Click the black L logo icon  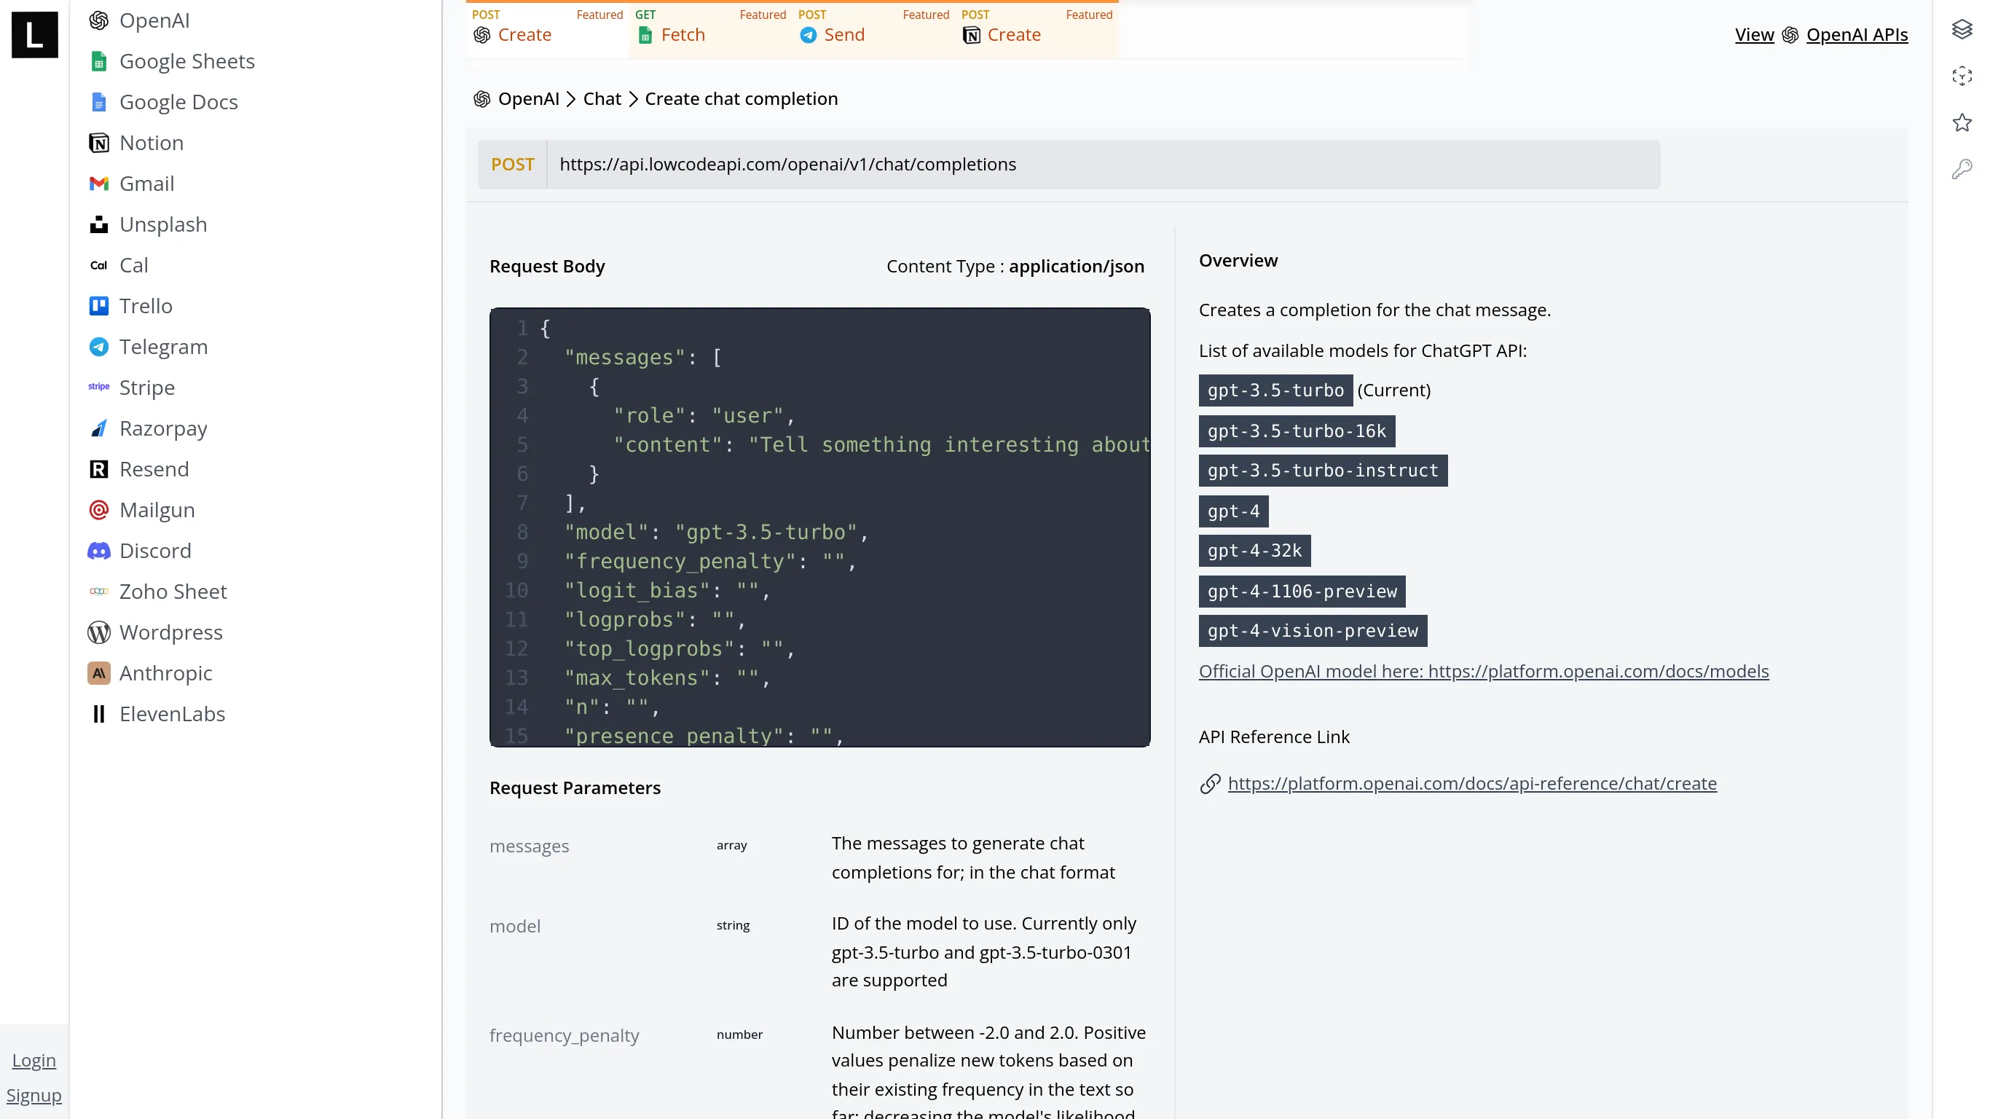(35, 35)
